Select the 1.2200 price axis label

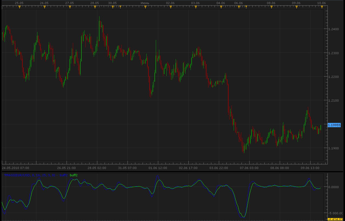334,77
